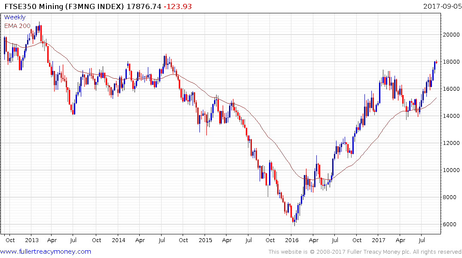This screenshot has width=462, height=258.
Task: Click the 10000 price axis label
Action: tap(451, 170)
